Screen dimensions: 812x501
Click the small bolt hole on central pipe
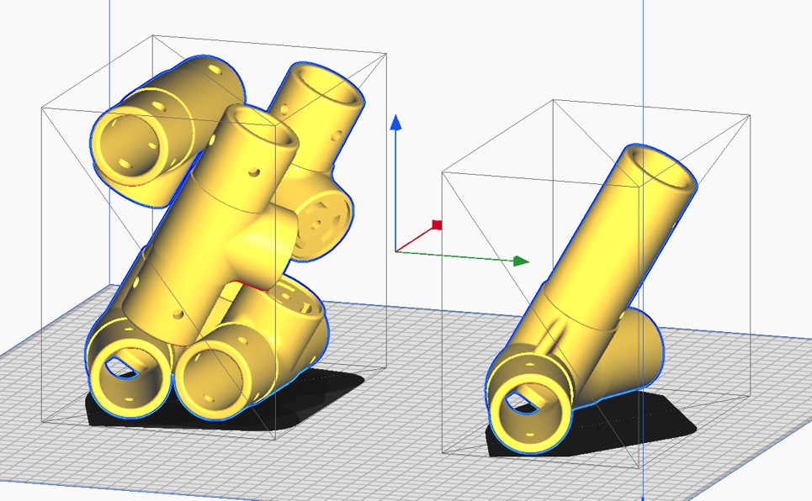(254, 171)
